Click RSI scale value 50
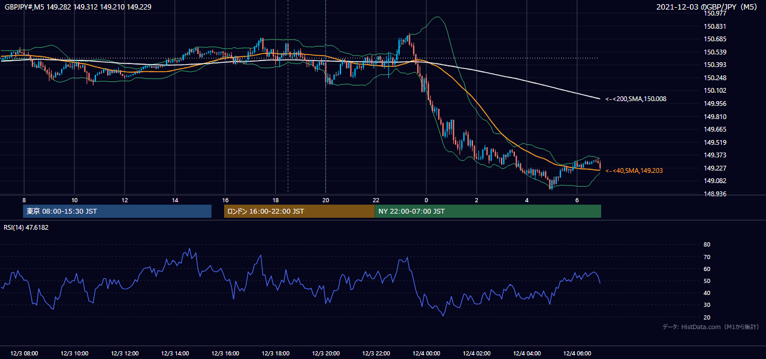766x359 pixels. click(707, 281)
